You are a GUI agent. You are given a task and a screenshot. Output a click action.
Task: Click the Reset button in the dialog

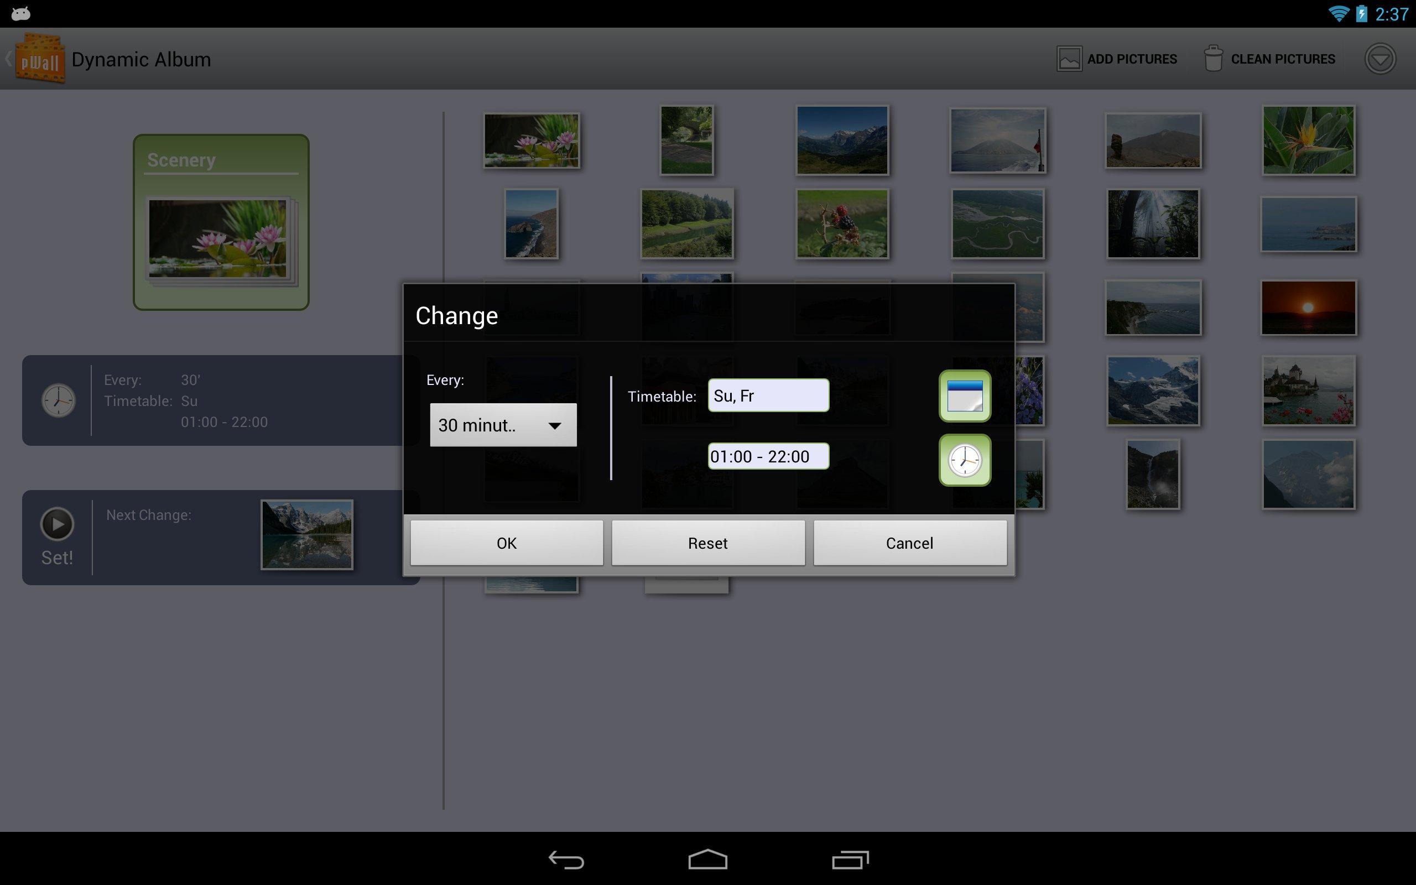708,543
